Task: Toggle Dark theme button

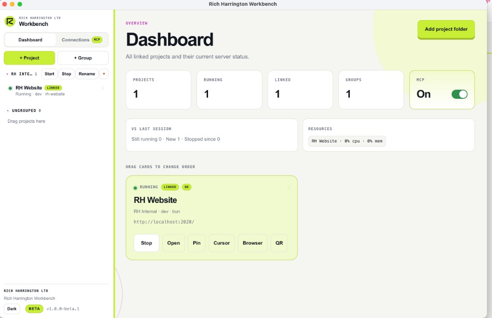Action: (12, 308)
